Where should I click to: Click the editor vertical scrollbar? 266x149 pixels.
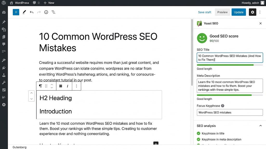(192, 52)
